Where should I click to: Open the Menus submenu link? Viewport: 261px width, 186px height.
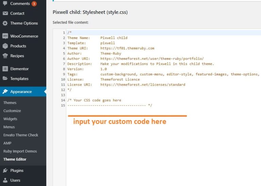(9, 127)
